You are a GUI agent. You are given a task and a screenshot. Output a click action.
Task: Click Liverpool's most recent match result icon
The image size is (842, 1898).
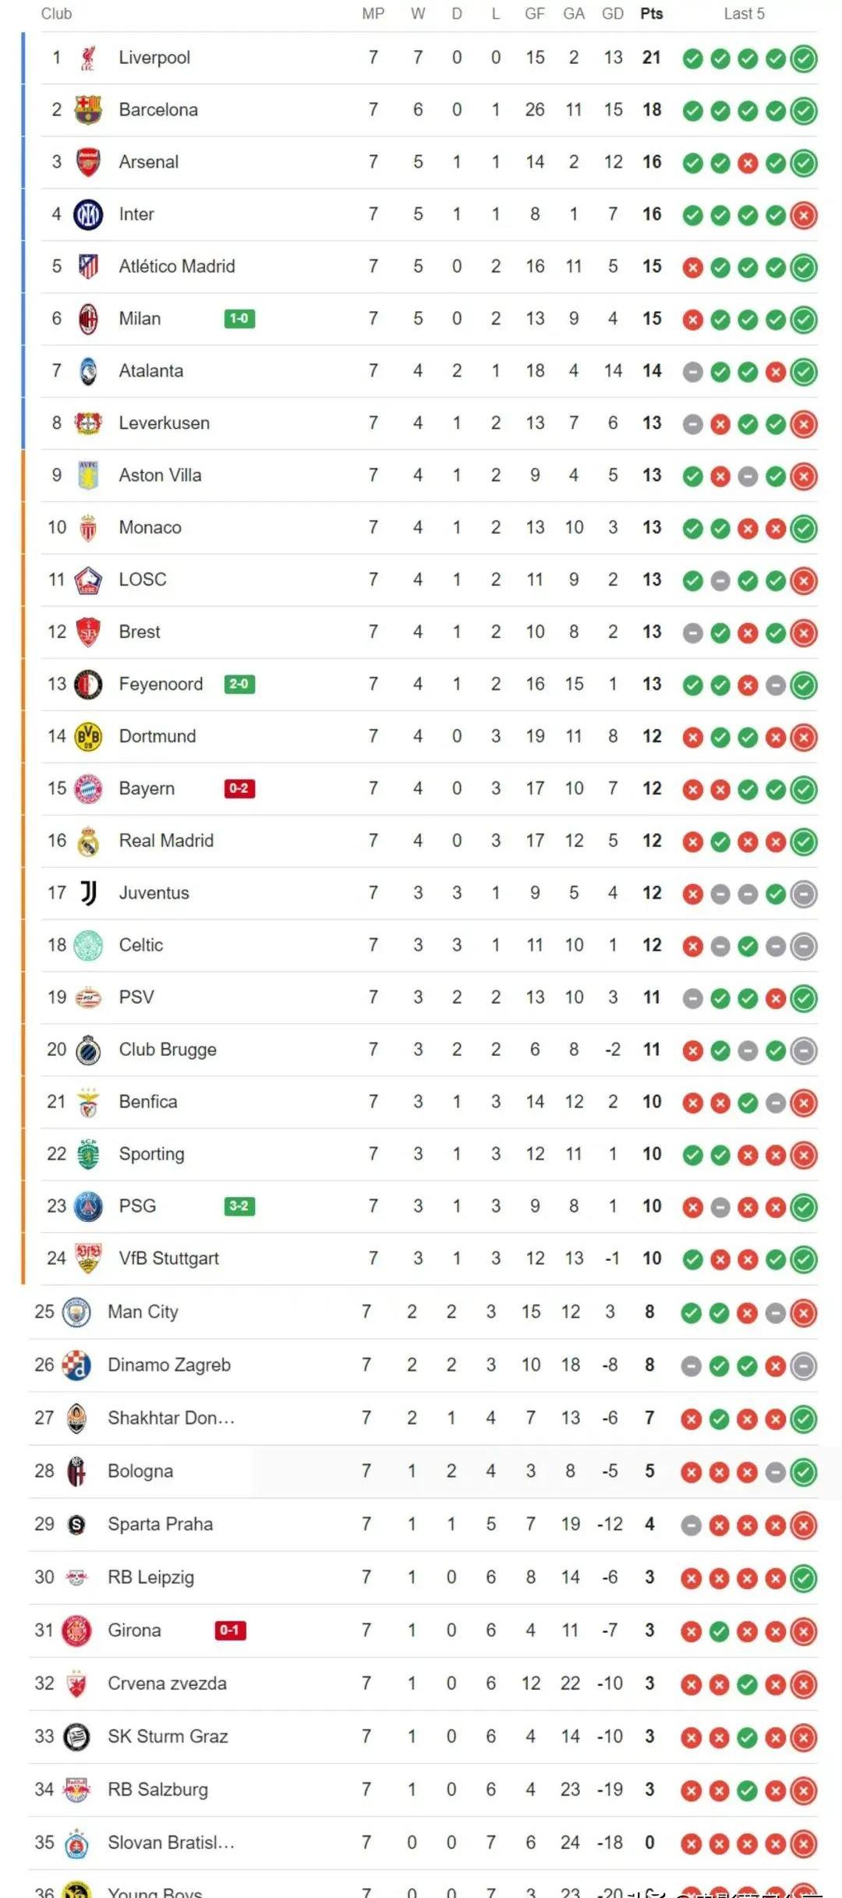(804, 58)
